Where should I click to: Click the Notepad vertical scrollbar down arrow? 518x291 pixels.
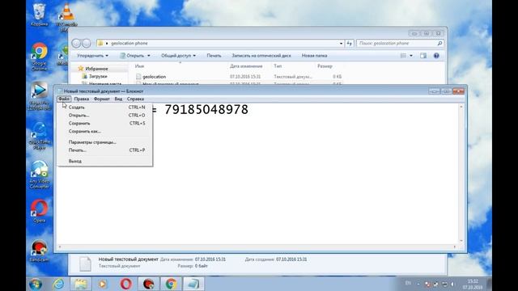461,241
